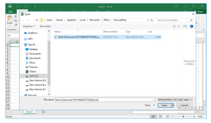
Task: Click the Save icon in Excel title bar
Action: [x=10, y=6]
